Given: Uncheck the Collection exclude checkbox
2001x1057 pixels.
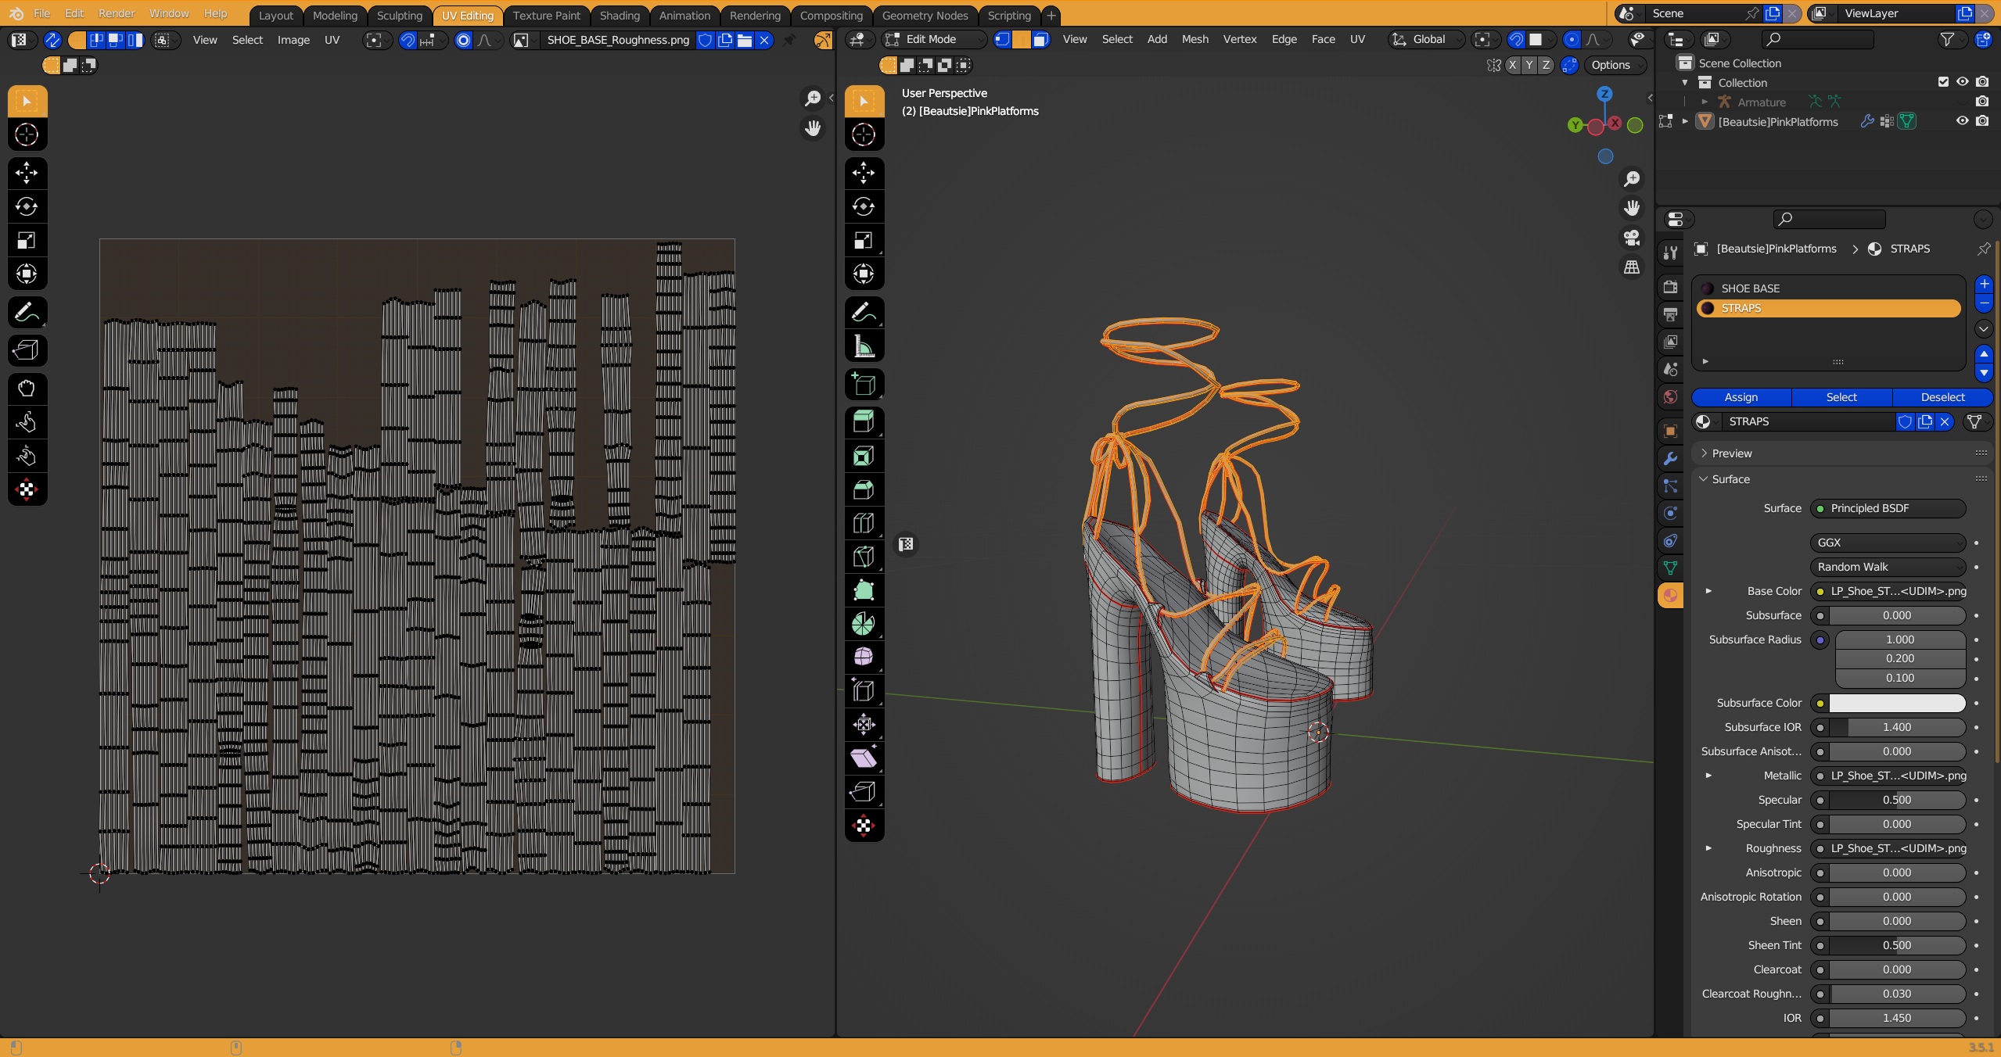Looking at the screenshot, I should (1943, 82).
